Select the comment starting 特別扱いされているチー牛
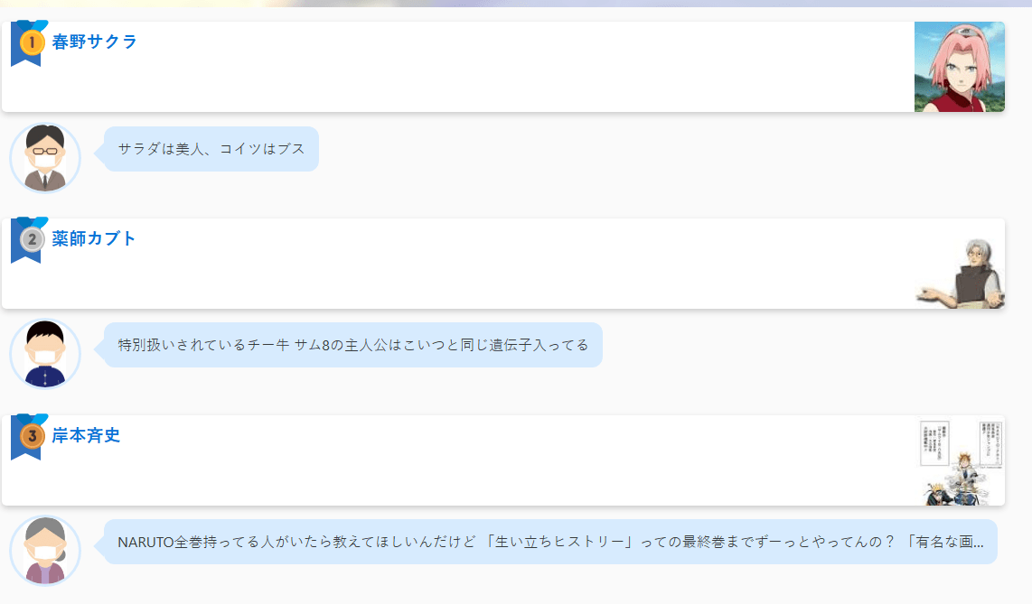 pyautogui.click(x=353, y=345)
